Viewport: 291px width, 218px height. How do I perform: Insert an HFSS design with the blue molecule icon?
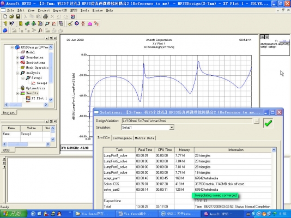point(5,30)
